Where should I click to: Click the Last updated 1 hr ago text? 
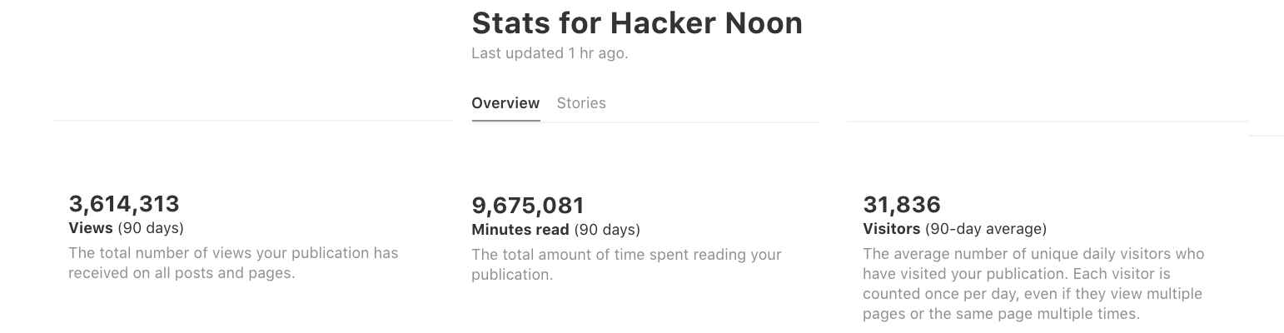coord(550,53)
